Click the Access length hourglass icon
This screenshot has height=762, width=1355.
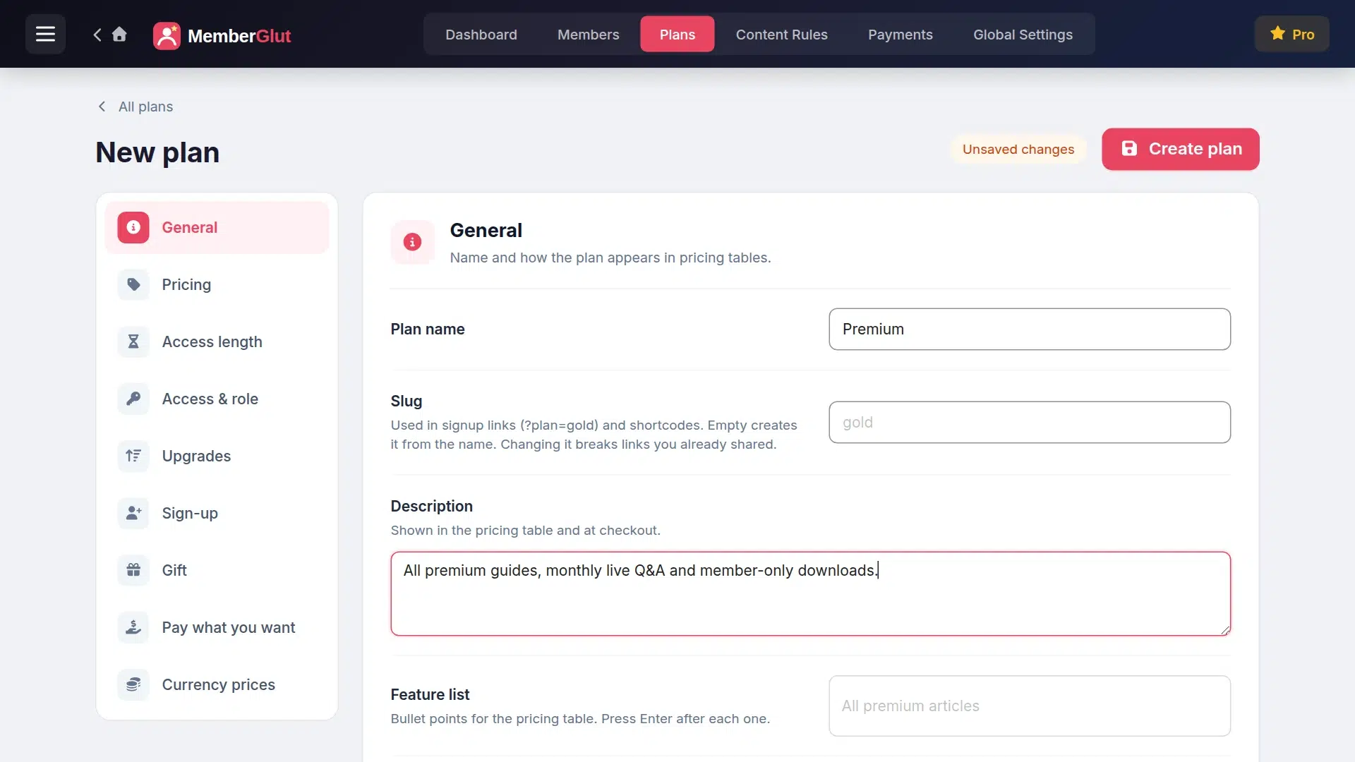pyautogui.click(x=133, y=341)
